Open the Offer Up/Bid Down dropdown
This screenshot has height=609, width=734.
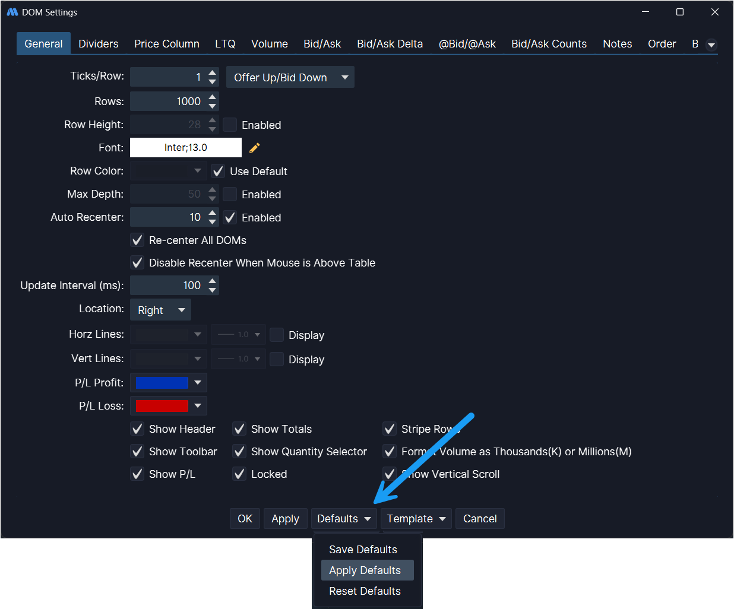coord(290,77)
